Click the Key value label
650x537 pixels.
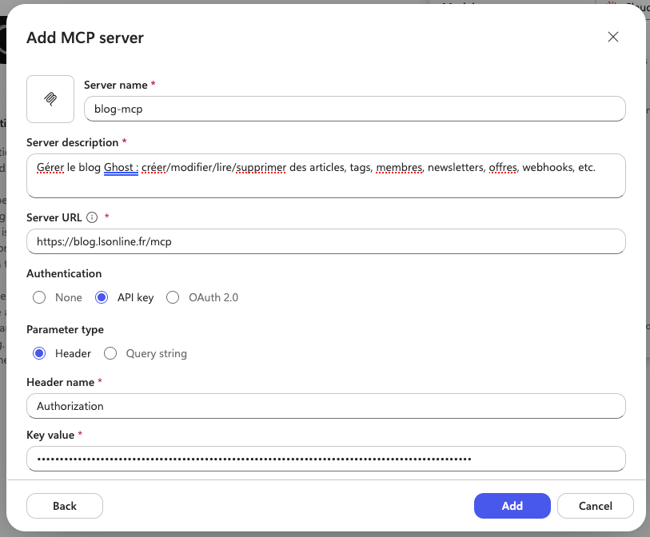pyautogui.click(x=50, y=435)
